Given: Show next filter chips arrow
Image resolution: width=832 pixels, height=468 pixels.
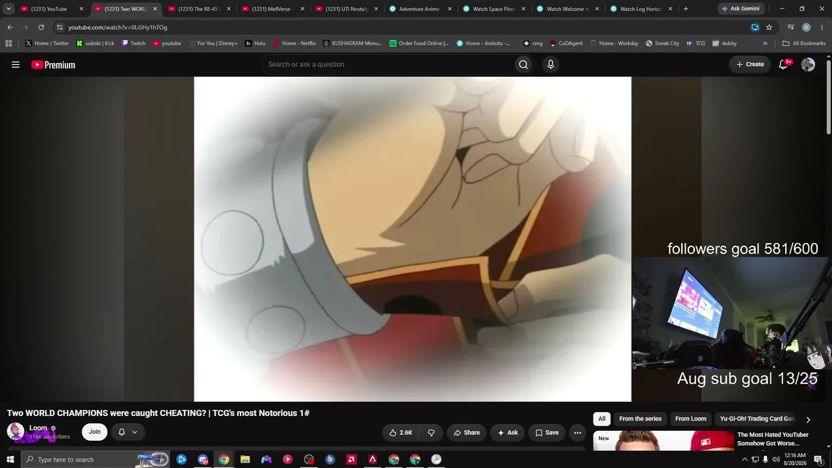Looking at the screenshot, I should click(x=808, y=419).
